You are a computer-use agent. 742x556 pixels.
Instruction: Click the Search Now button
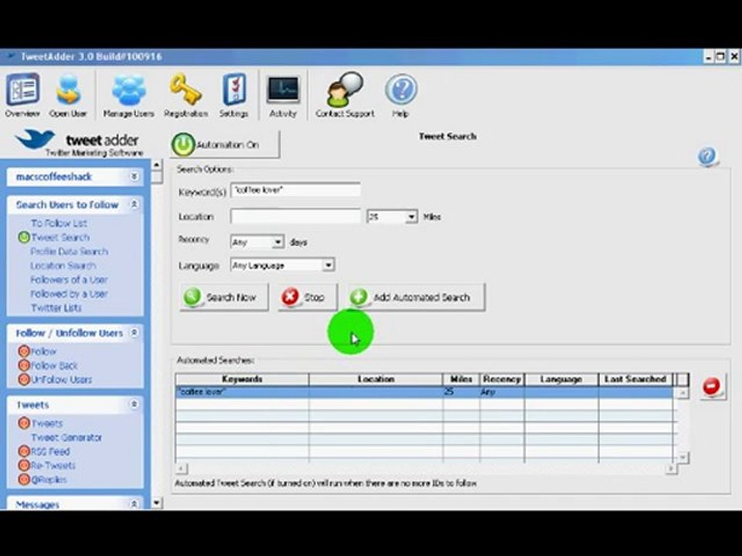click(x=224, y=297)
